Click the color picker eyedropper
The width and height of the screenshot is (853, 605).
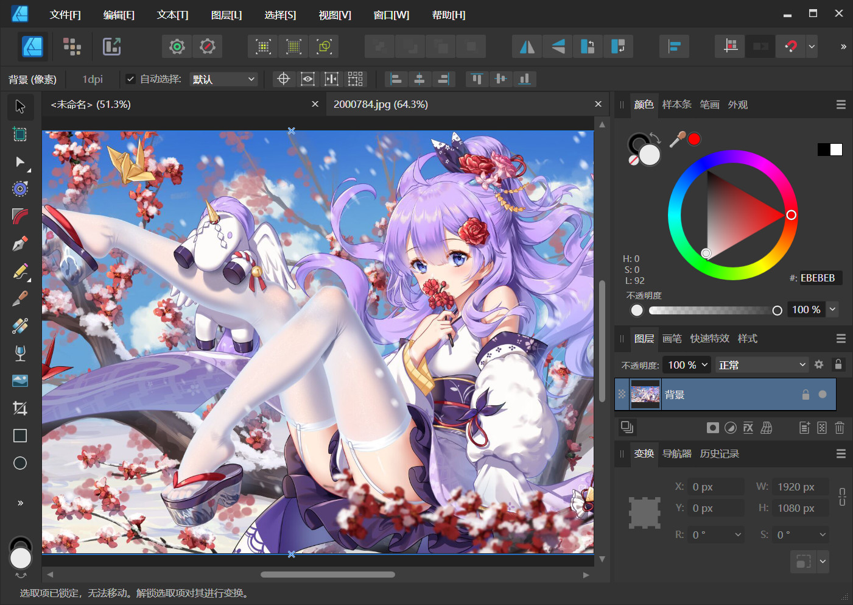pos(677,140)
